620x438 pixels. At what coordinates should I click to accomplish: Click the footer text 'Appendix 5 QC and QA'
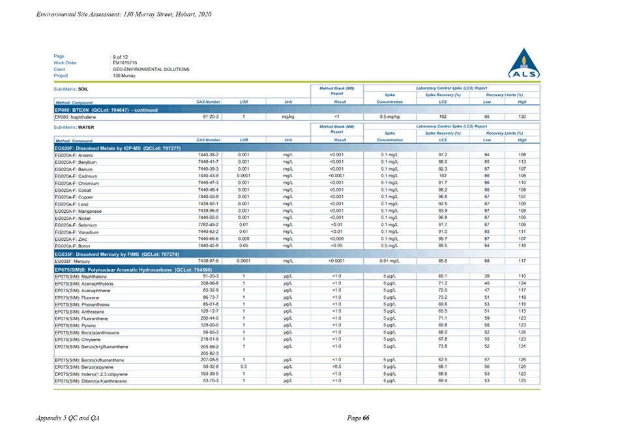click(x=68, y=418)
